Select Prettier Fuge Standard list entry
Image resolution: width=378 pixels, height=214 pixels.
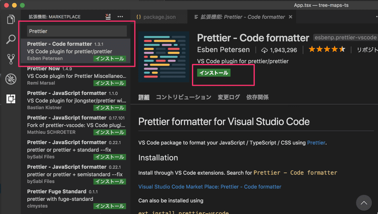[76, 199]
